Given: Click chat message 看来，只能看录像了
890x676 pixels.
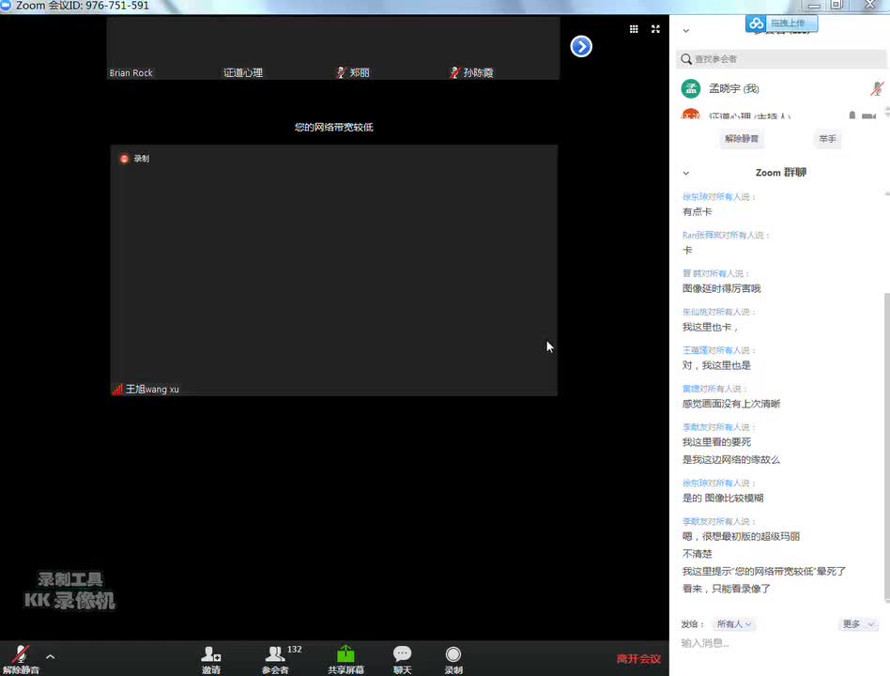Looking at the screenshot, I should point(726,589).
